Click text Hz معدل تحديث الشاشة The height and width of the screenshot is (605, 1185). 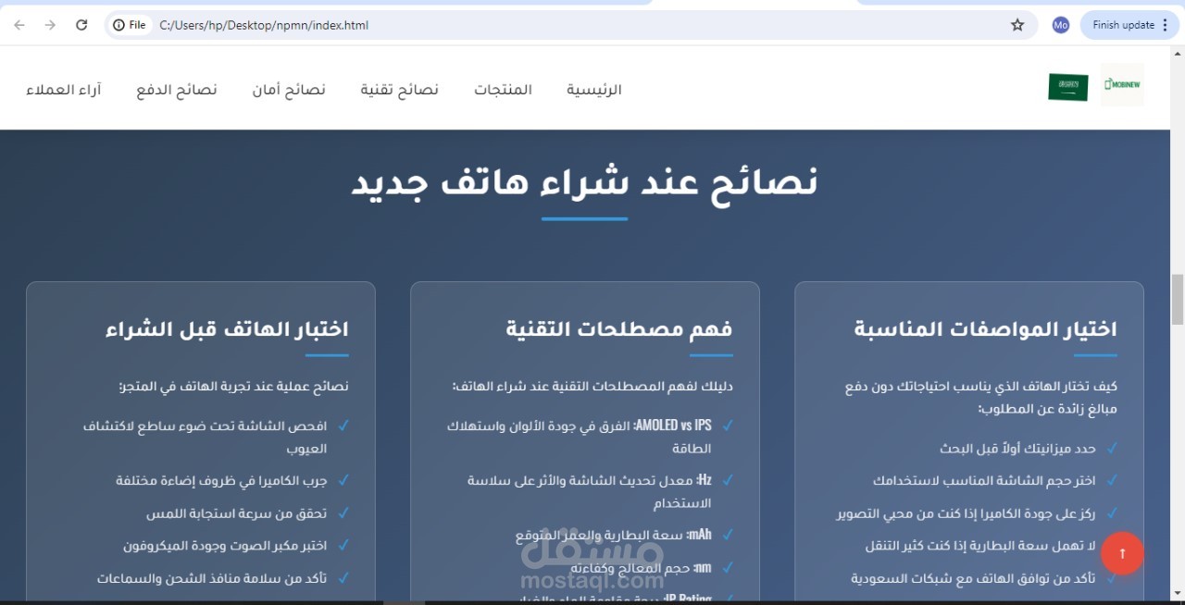pos(590,491)
